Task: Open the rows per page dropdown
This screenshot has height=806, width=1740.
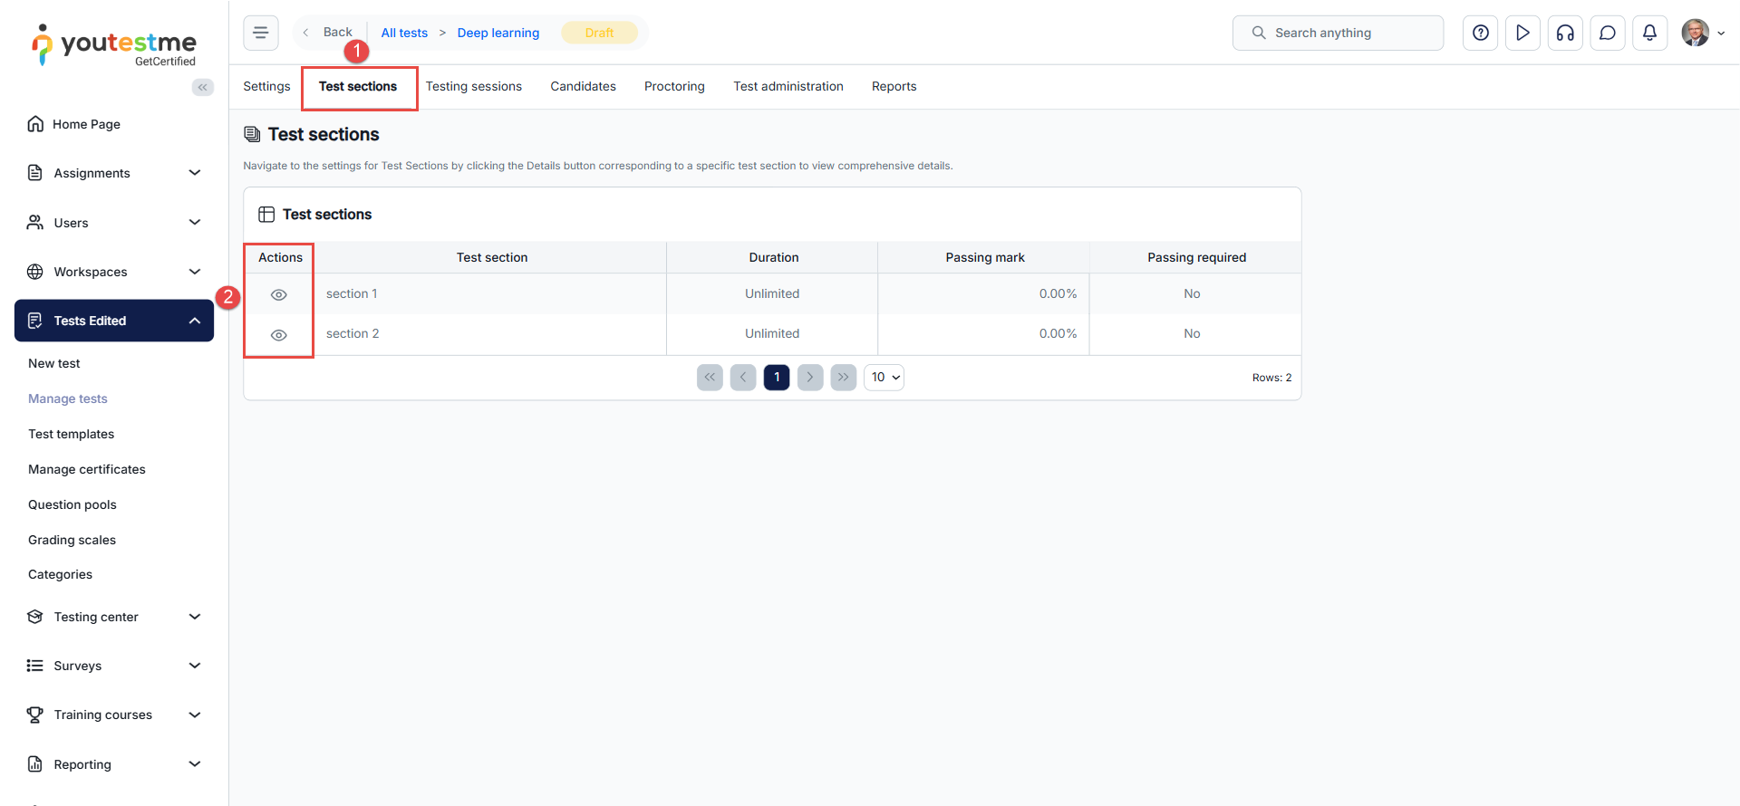Action: pyautogui.click(x=884, y=378)
